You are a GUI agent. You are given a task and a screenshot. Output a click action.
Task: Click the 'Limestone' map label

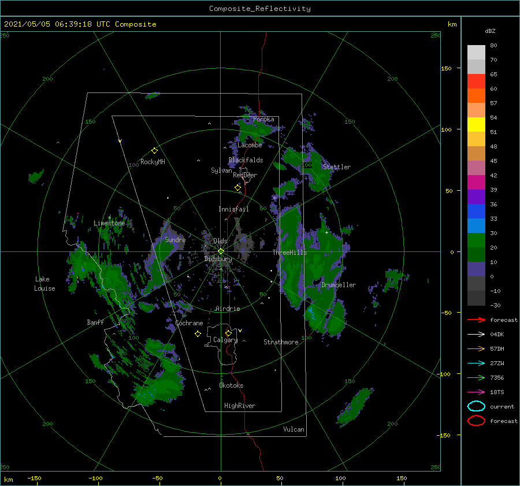[x=109, y=223]
